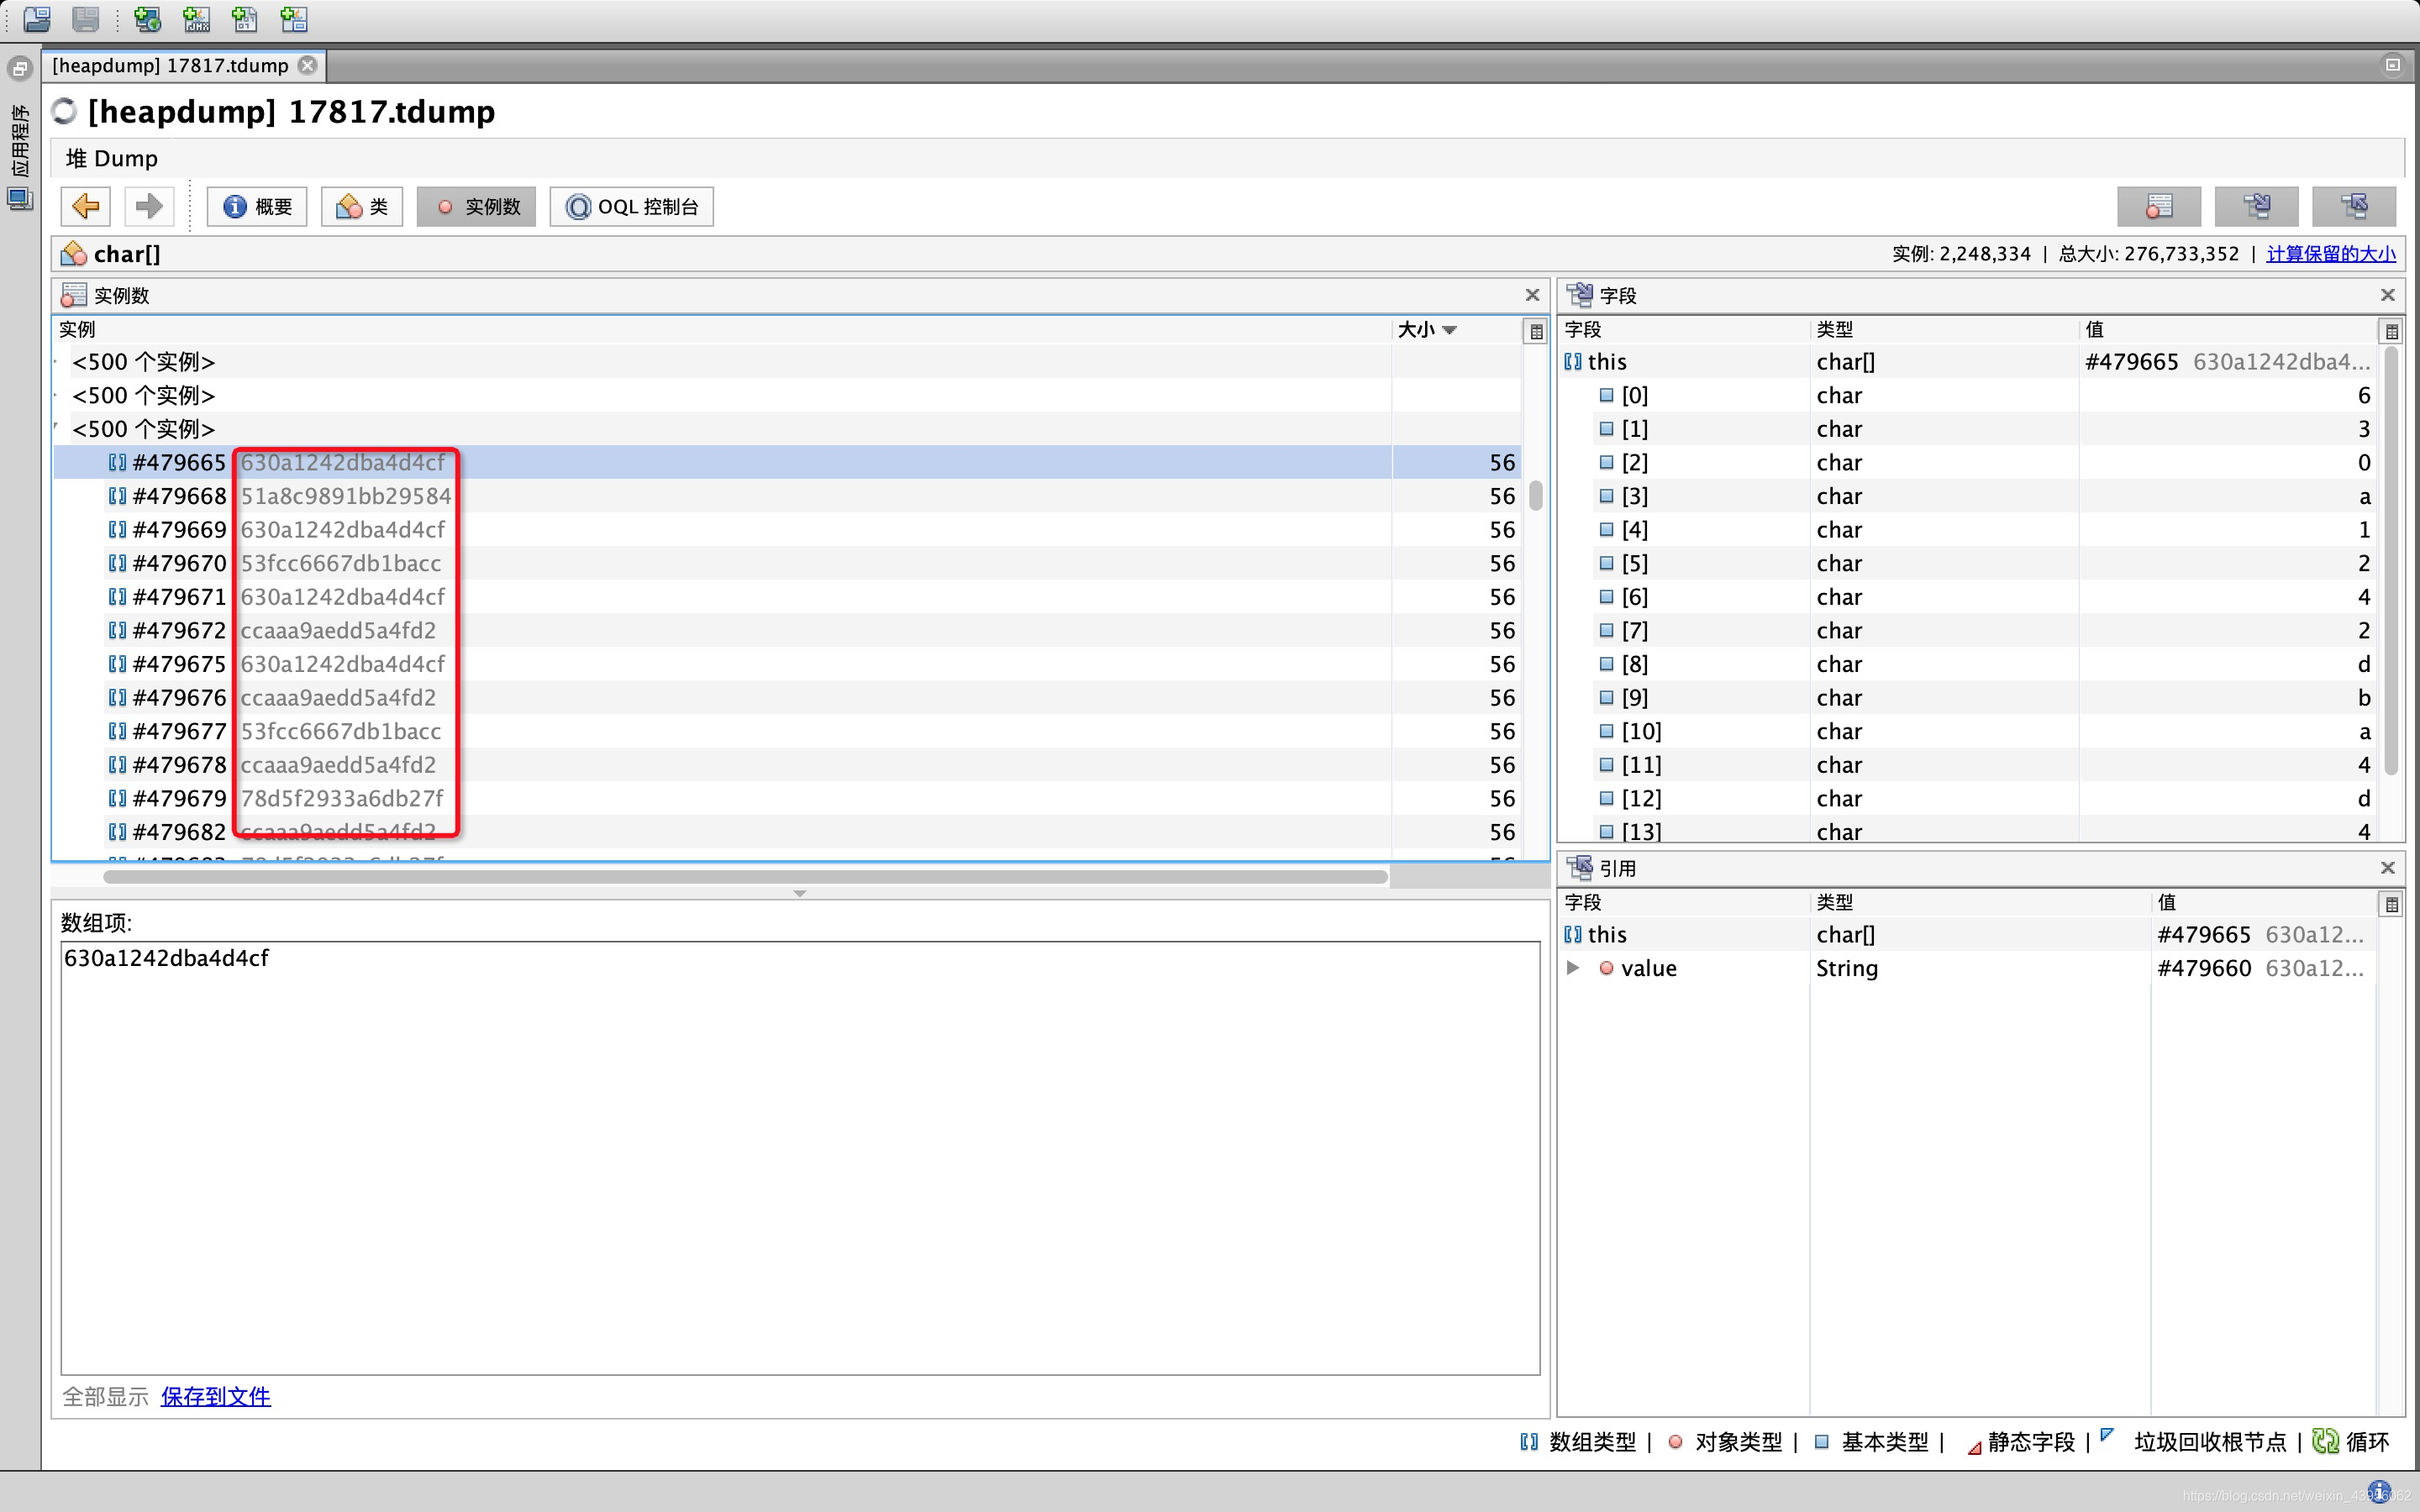The height and width of the screenshot is (1512, 2420).
Task: Switch to the 实例数 instances view
Action: [x=477, y=207]
